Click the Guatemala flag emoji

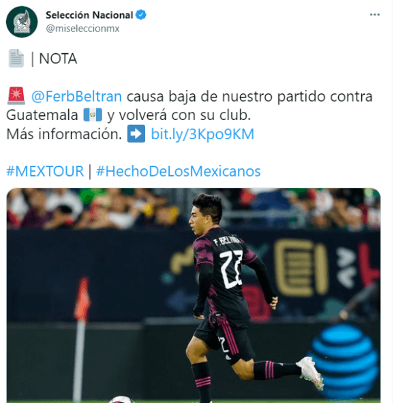click(93, 115)
